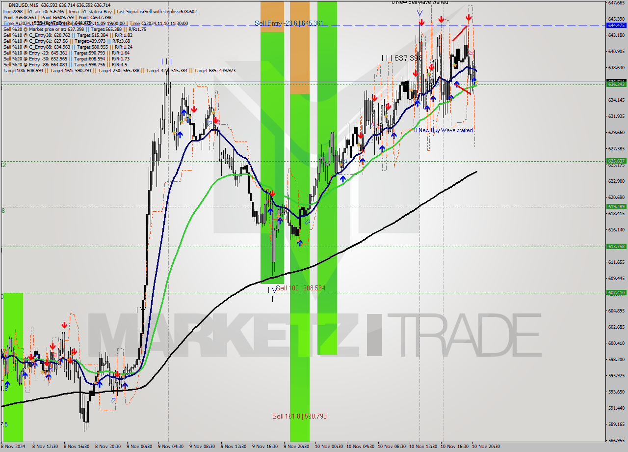Click the 622.900 price axis label
Image resolution: width=628 pixels, height=452 pixels.
tap(616, 181)
